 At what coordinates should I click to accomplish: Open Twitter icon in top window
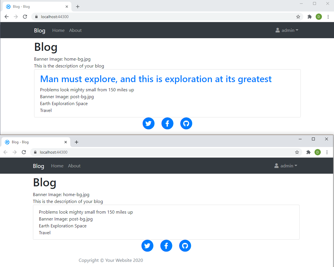click(x=149, y=123)
